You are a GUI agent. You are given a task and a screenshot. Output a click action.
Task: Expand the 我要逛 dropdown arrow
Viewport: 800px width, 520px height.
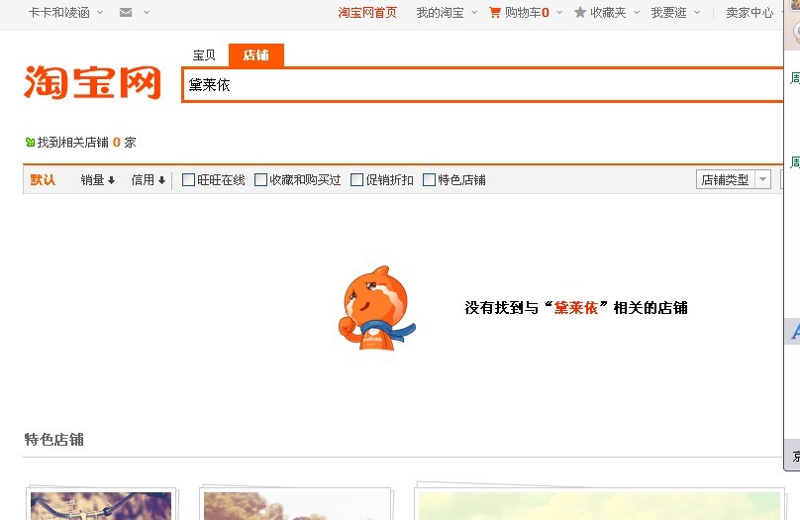(697, 12)
